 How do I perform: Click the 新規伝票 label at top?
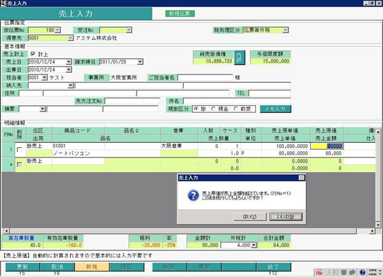tap(180, 13)
